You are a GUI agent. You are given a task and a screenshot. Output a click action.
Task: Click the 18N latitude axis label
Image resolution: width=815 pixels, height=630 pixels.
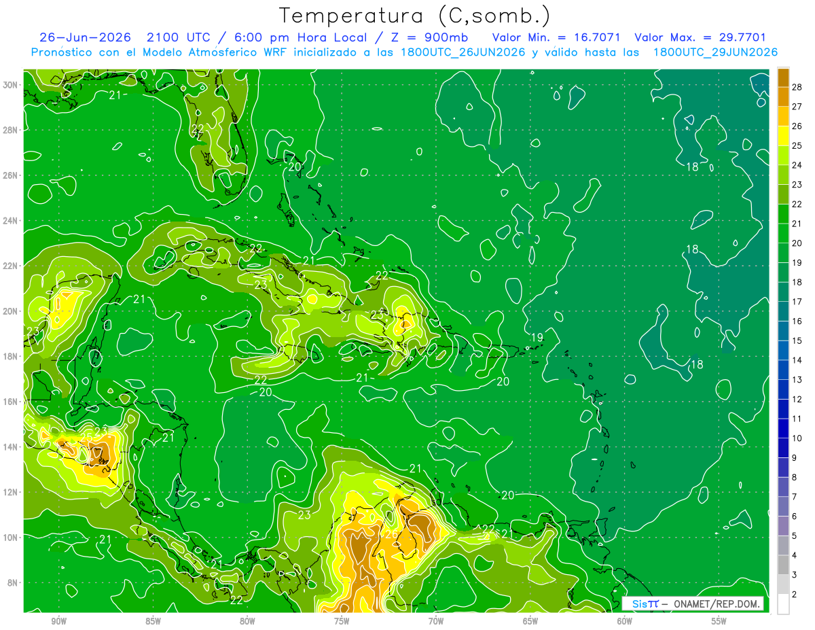12,356
